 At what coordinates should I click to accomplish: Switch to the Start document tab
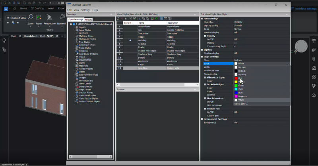click(13, 36)
